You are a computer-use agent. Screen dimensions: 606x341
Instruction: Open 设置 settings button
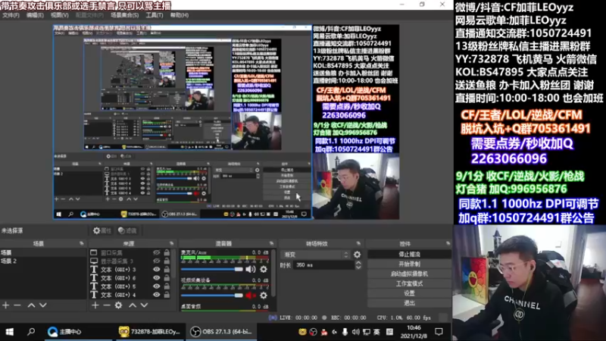(409, 293)
